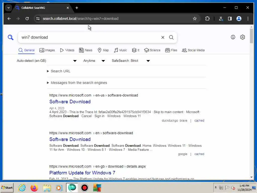This screenshot has width=257, height=193.
Task: Open more options dots beside google
Action: pos(191,154)
